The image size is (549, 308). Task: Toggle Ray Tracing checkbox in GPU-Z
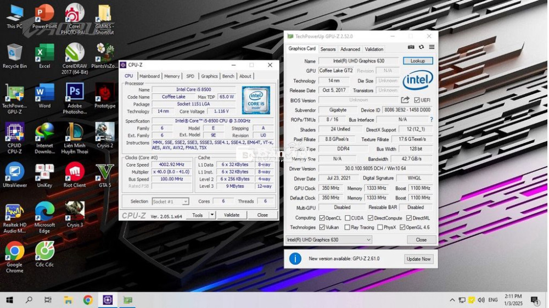(x=347, y=227)
